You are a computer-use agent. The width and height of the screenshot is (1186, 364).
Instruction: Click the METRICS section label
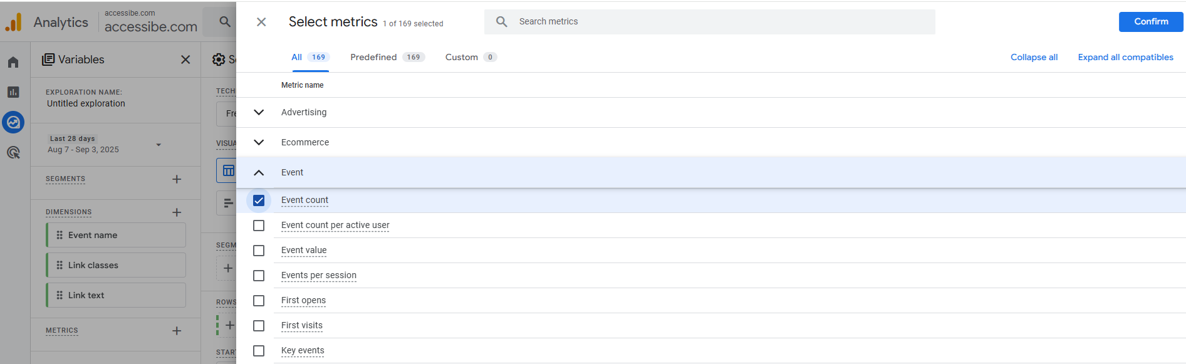[x=61, y=331]
